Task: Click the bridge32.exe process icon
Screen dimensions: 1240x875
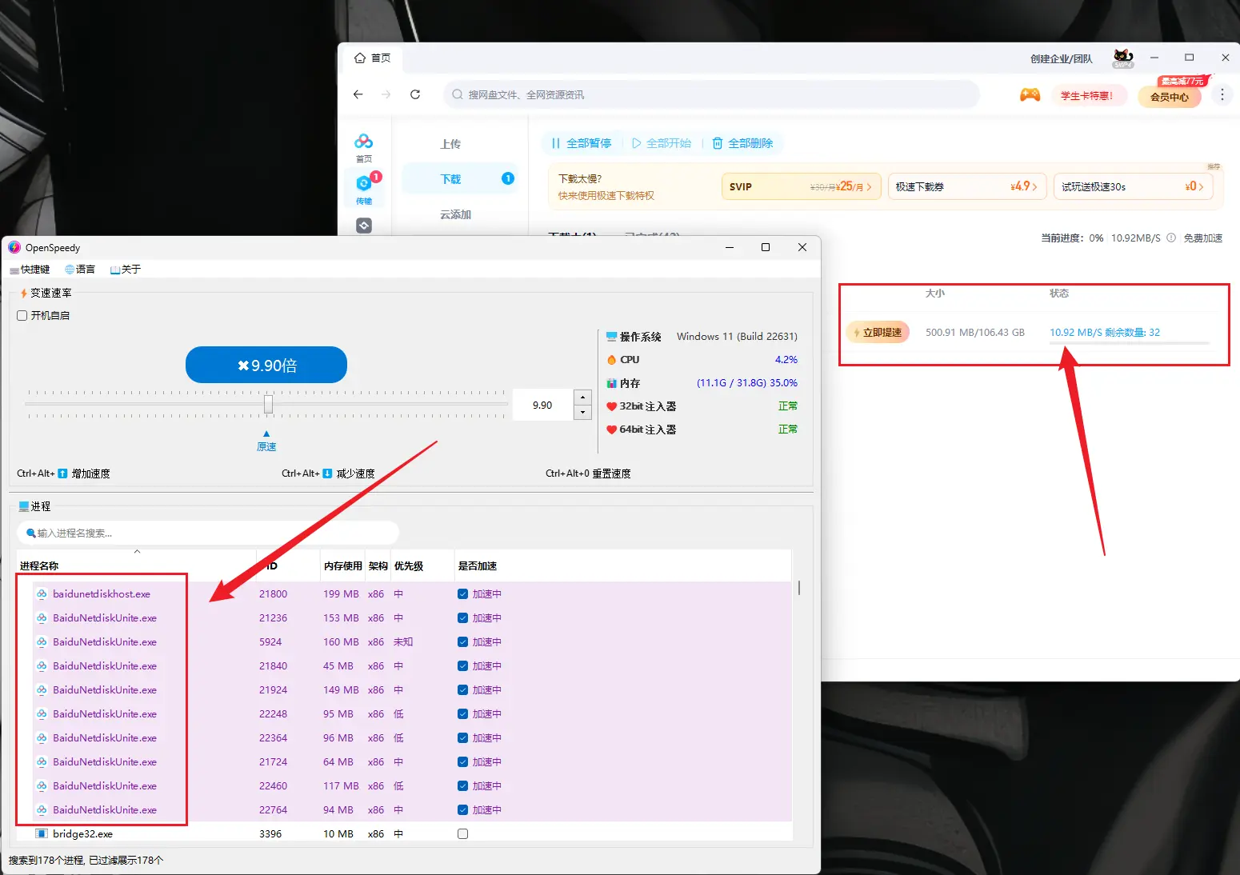Action: (x=42, y=833)
